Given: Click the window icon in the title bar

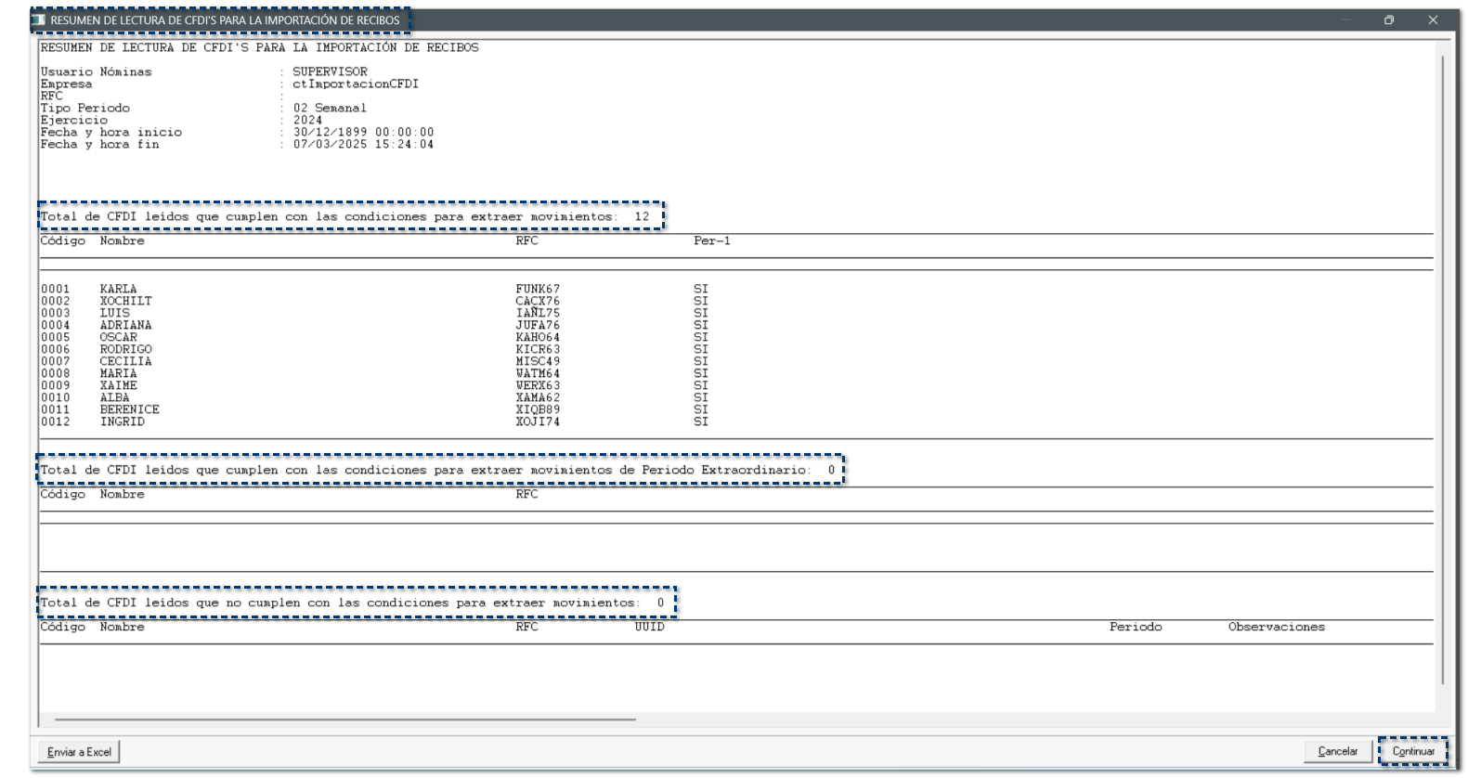Looking at the screenshot, I should 38,19.
